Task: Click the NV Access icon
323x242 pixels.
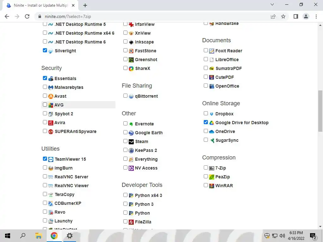Action: [x=131, y=168]
